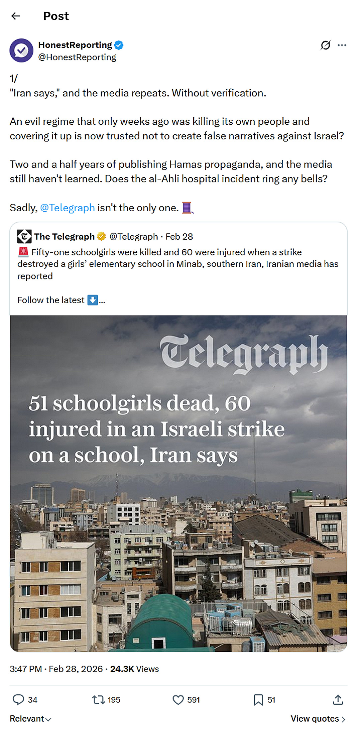The image size is (357, 731).
Task: Click the Grok slash-circle icon
Action: [x=325, y=45]
